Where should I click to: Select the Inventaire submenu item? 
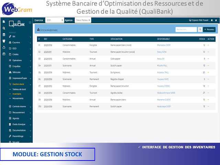pos(17,94)
